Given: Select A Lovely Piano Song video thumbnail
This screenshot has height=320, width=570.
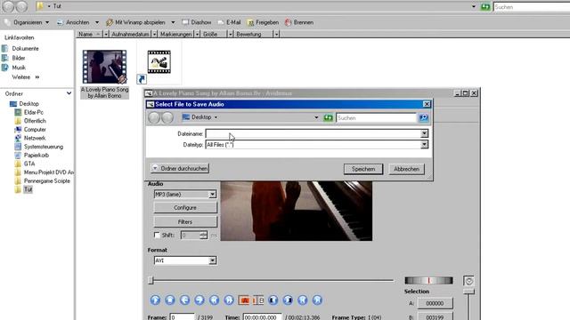Looking at the screenshot, I should [105, 67].
